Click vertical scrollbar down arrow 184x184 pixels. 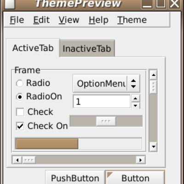pos(154,147)
